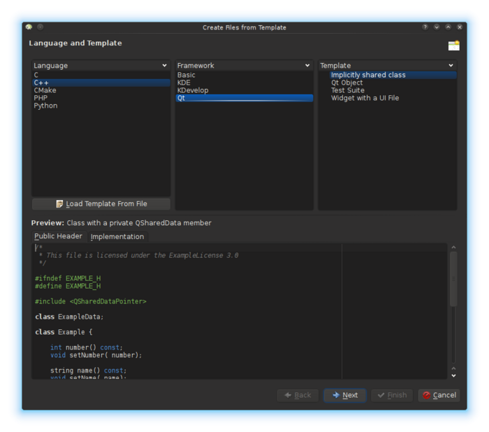Click the class ExampleData line in preview
Screen dimensions: 489x432
pos(69,317)
